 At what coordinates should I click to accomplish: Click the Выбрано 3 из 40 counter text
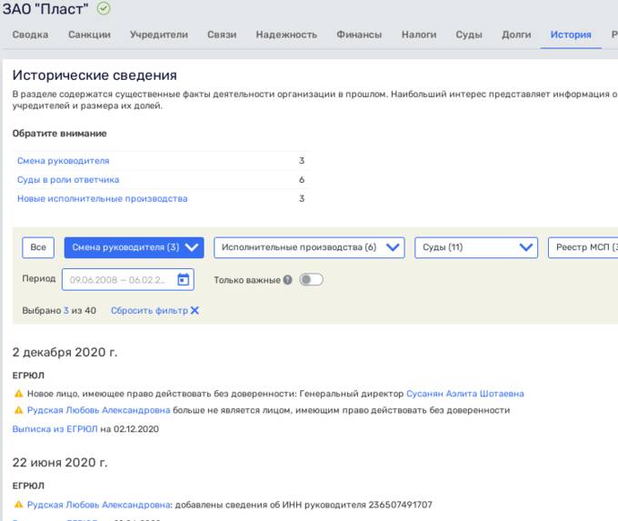point(59,310)
